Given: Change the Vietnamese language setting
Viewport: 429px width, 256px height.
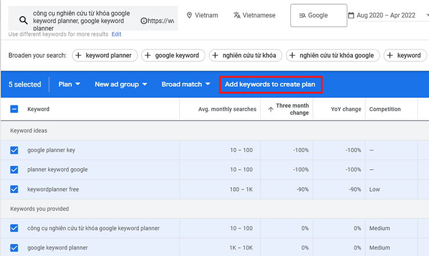Looking at the screenshot, I should pyautogui.click(x=255, y=15).
